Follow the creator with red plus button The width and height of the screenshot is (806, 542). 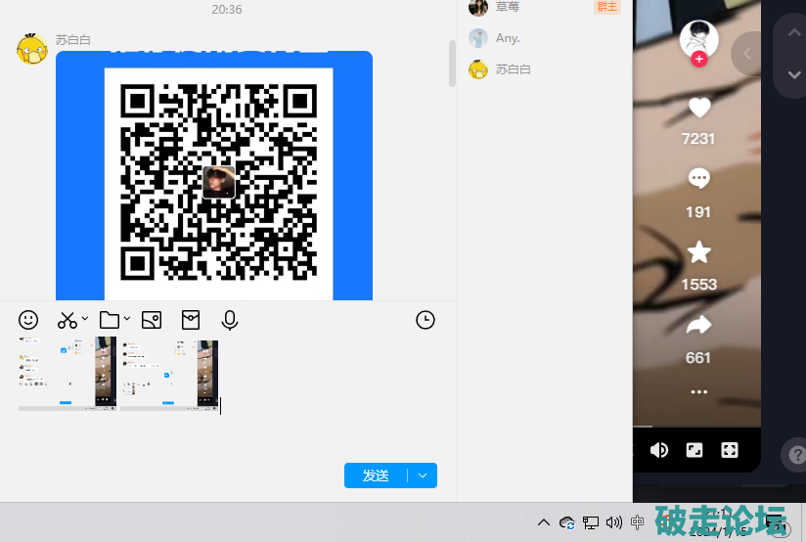tap(698, 59)
